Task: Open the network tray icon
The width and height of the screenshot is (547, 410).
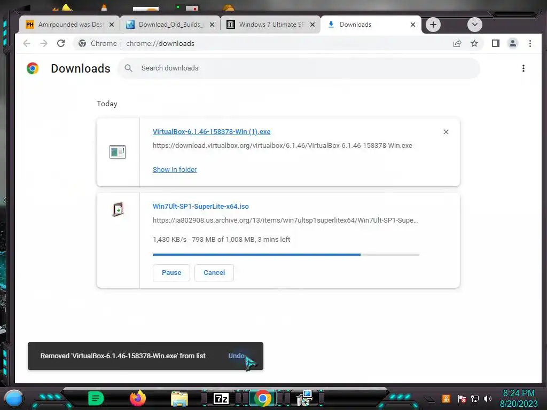Action: (x=475, y=398)
